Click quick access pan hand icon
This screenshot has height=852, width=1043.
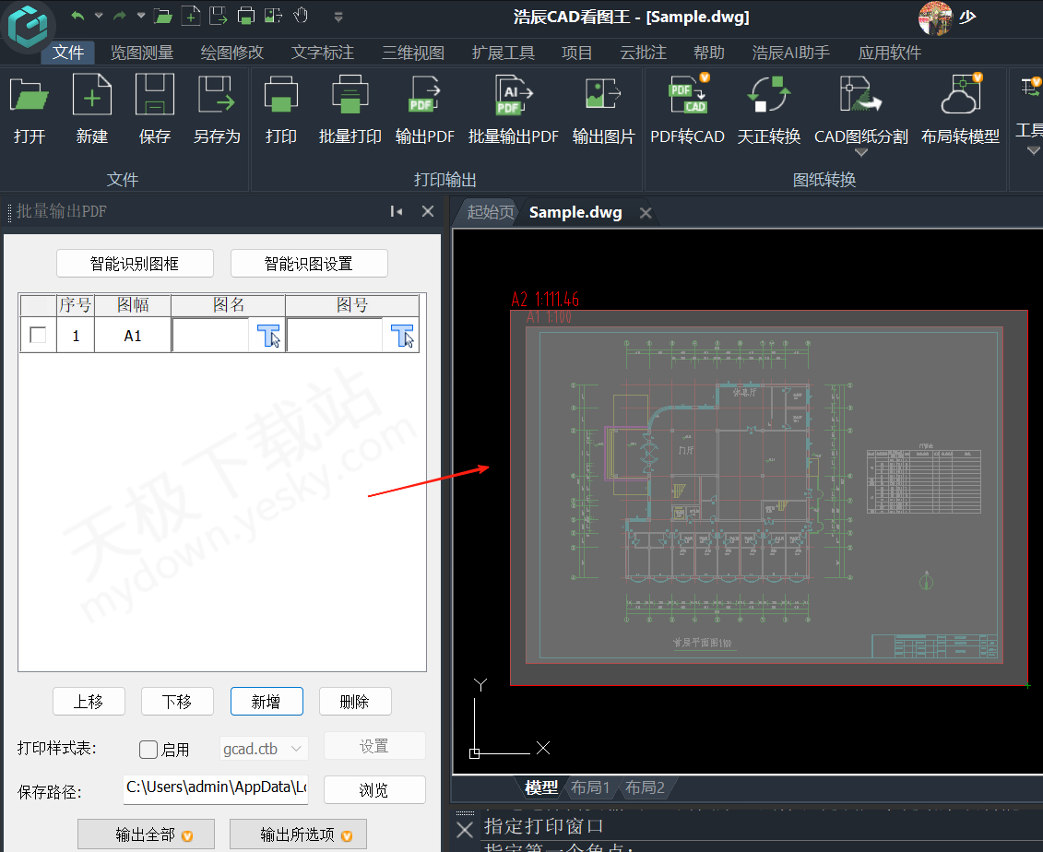[301, 16]
